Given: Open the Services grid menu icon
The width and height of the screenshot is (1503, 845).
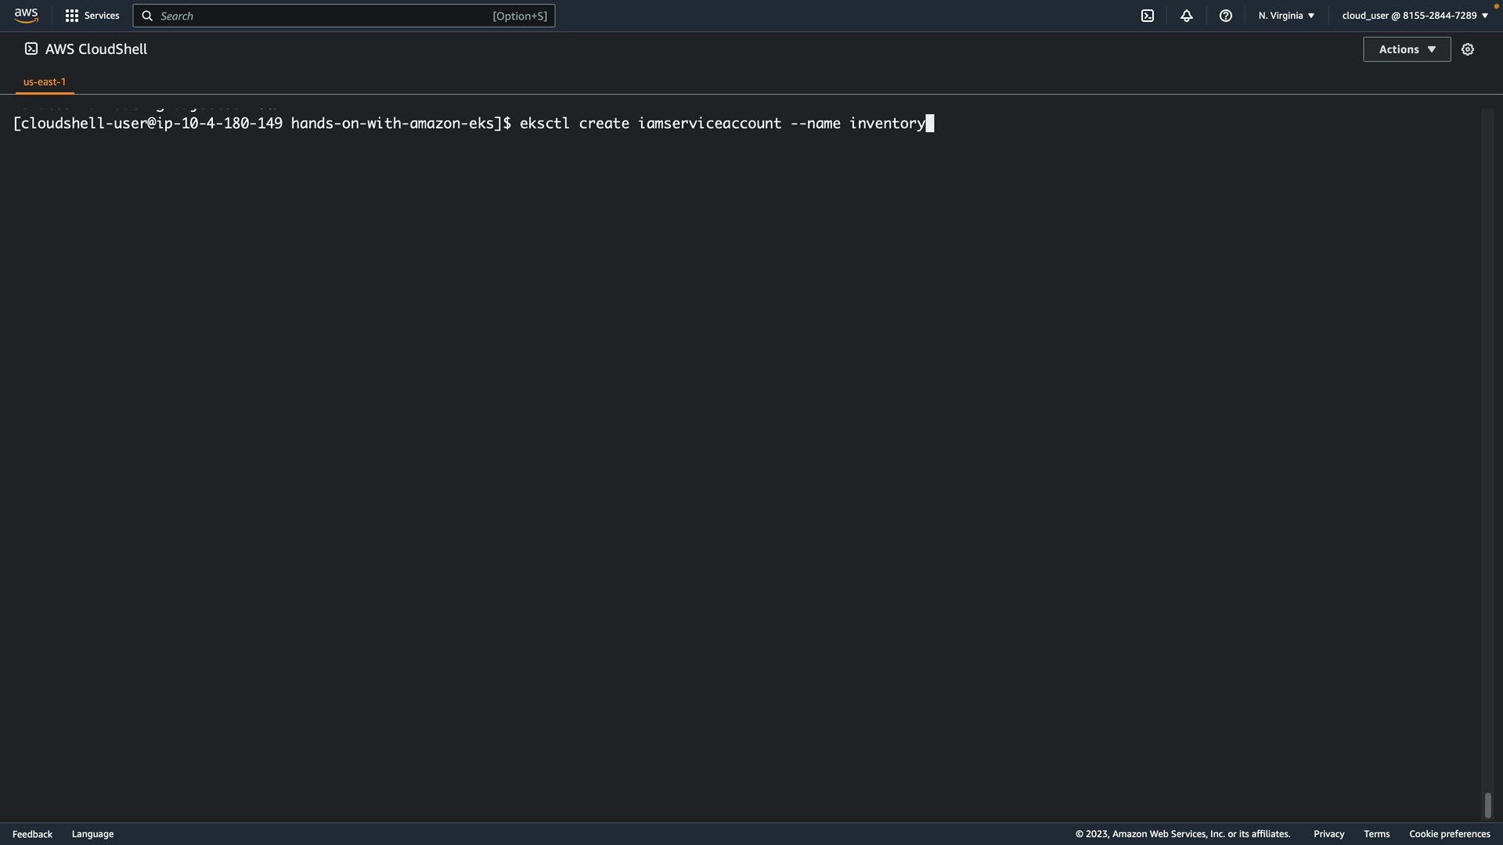Looking at the screenshot, I should 72,16.
